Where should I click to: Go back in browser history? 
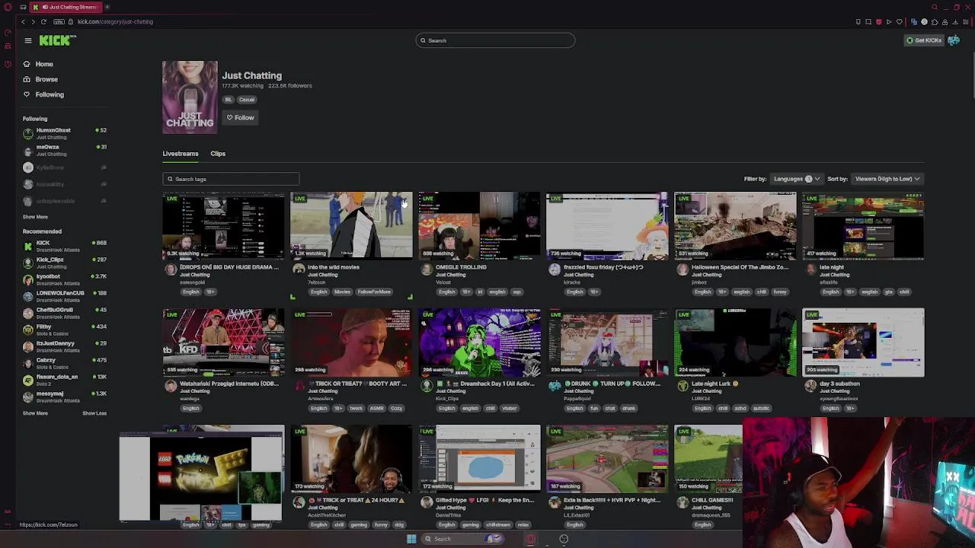point(22,21)
